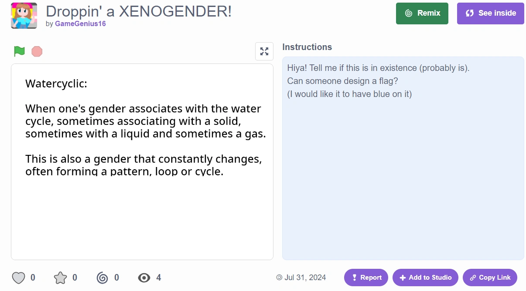Remix this project
The width and height of the screenshot is (526, 291).
point(422,13)
